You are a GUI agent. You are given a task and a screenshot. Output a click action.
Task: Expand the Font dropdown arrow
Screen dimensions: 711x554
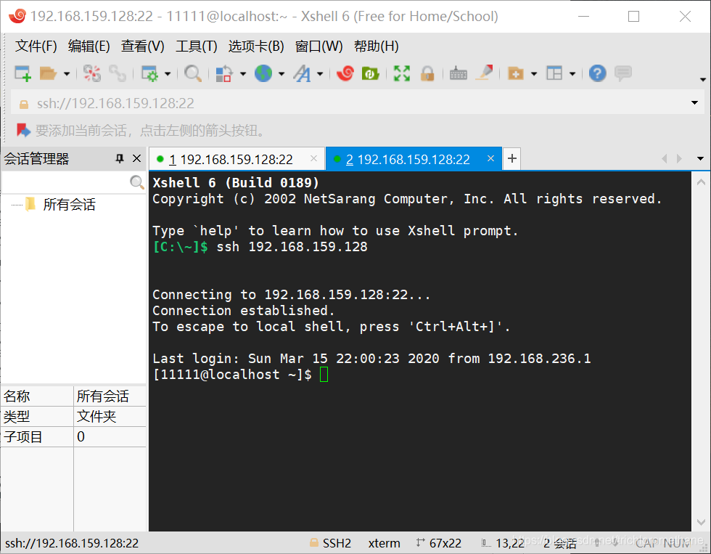320,73
